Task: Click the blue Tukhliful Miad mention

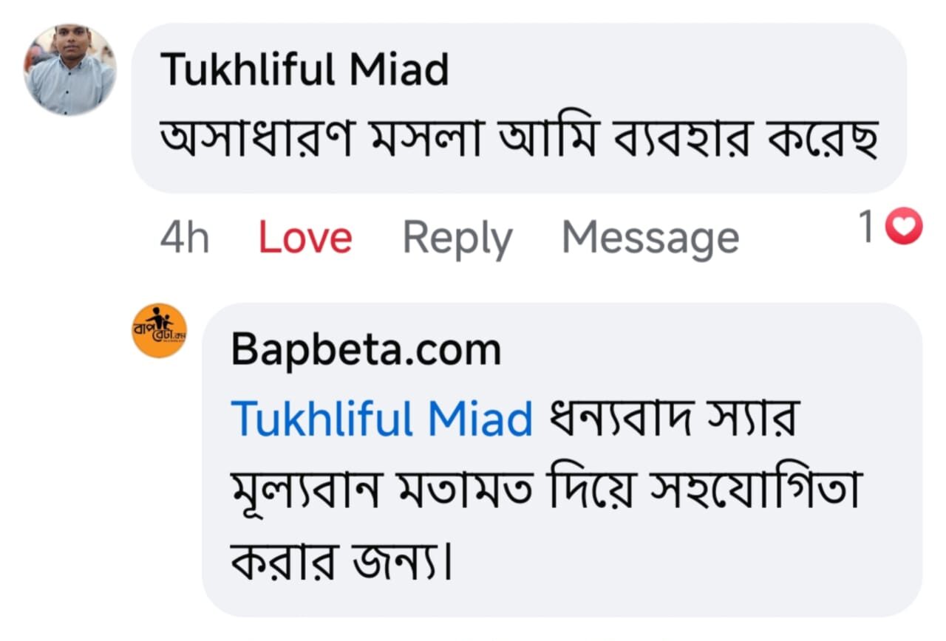Action: tap(381, 419)
